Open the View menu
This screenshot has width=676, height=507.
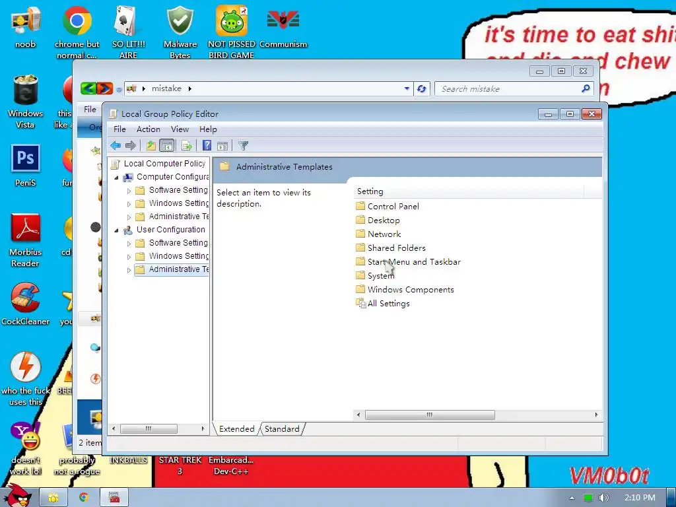coord(180,129)
